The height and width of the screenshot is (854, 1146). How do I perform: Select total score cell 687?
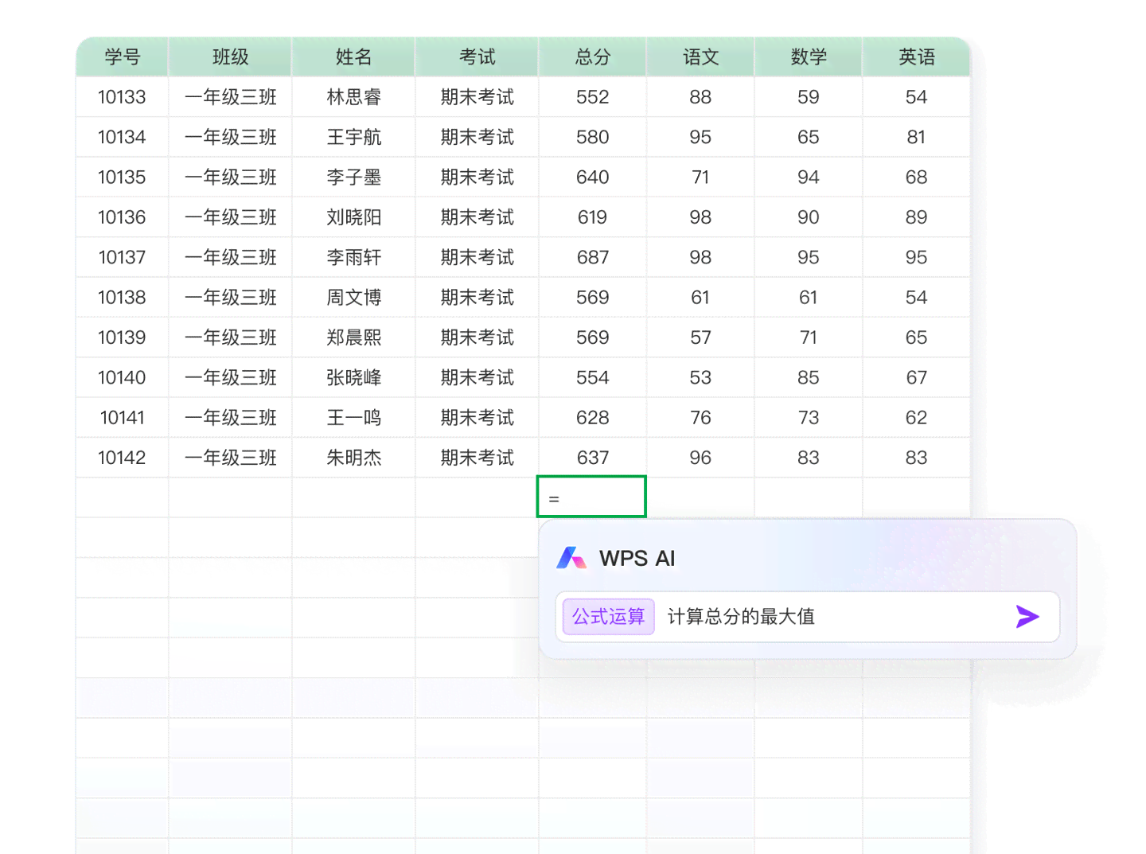pos(593,257)
